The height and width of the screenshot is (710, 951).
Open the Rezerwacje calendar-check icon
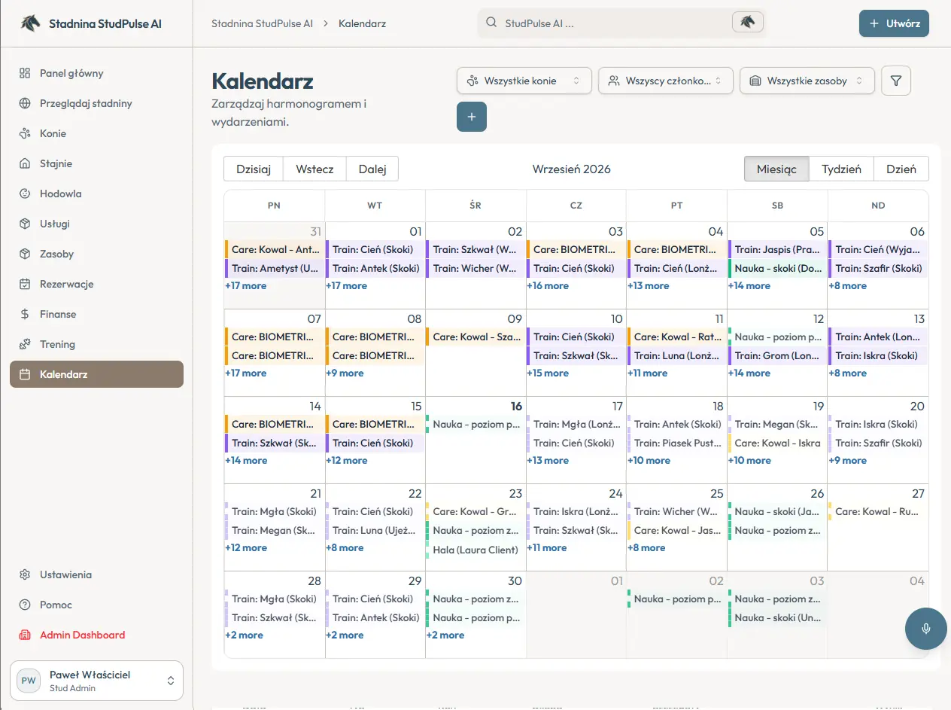point(25,284)
